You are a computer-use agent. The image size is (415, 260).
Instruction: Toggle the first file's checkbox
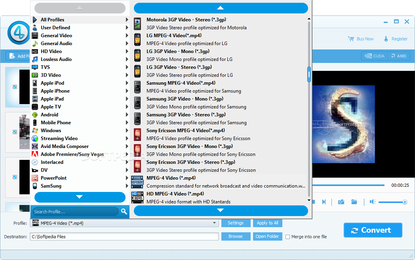pos(15,87)
